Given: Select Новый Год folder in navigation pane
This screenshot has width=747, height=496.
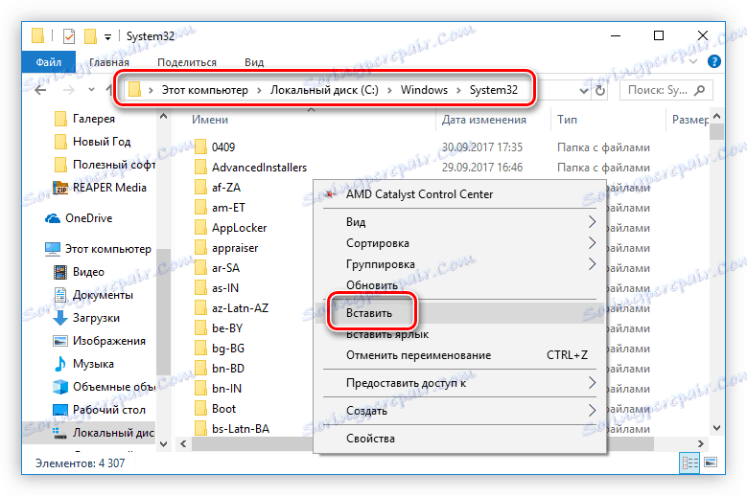Looking at the screenshot, I should (102, 142).
